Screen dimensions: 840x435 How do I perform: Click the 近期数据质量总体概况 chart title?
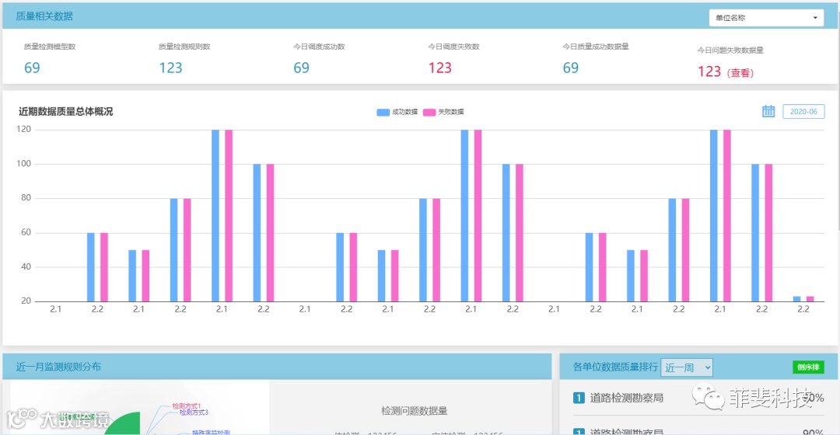pos(66,112)
